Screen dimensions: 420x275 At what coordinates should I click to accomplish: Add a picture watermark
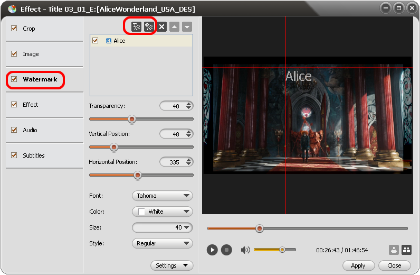pos(149,26)
